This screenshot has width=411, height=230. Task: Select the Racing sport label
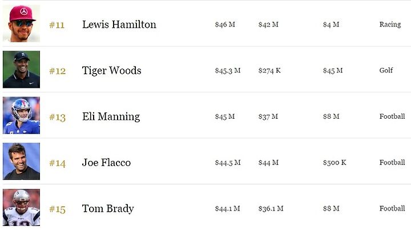coord(390,25)
